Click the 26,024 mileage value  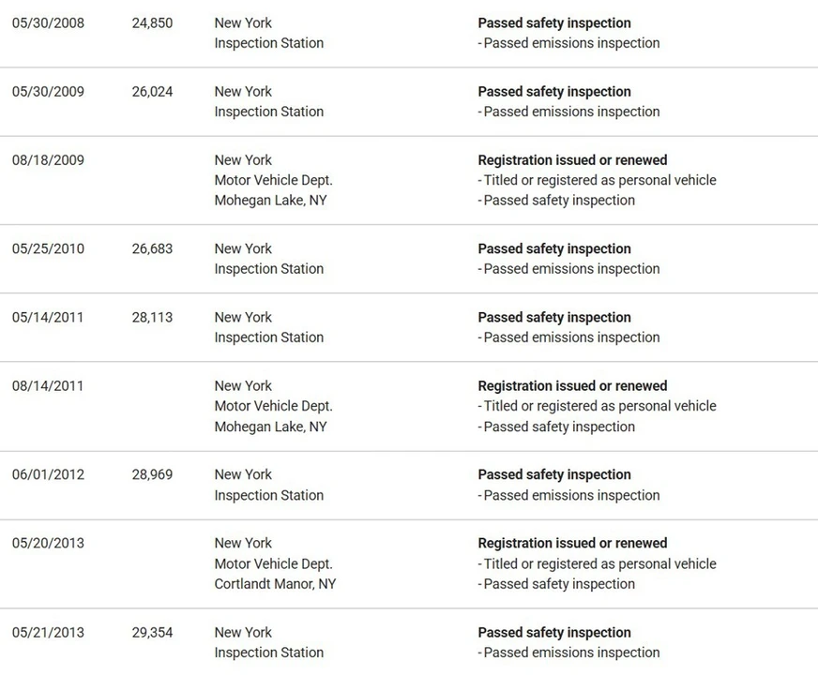click(x=152, y=92)
